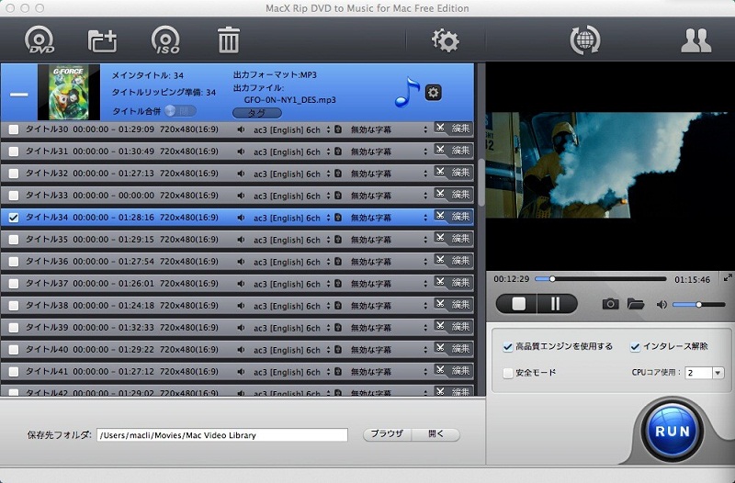Click output file name GFO-0N-NY1_DES.mp3
Viewport: 735px width, 483px height.
(x=289, y=100)
